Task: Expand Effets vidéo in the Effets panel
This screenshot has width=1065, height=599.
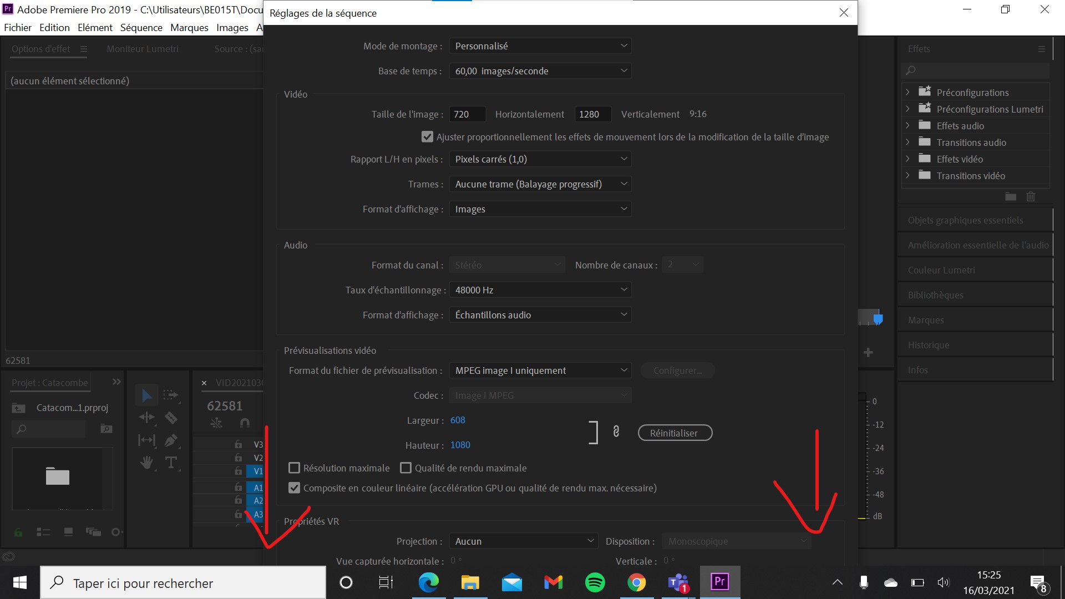Action: (909, 159)
